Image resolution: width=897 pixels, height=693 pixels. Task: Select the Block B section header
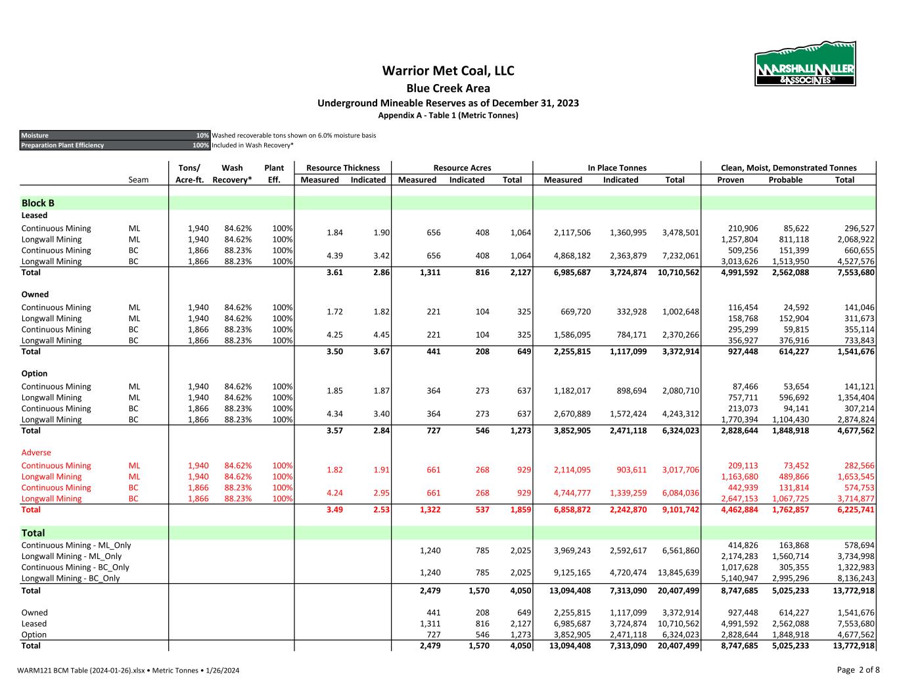point(38,203)
